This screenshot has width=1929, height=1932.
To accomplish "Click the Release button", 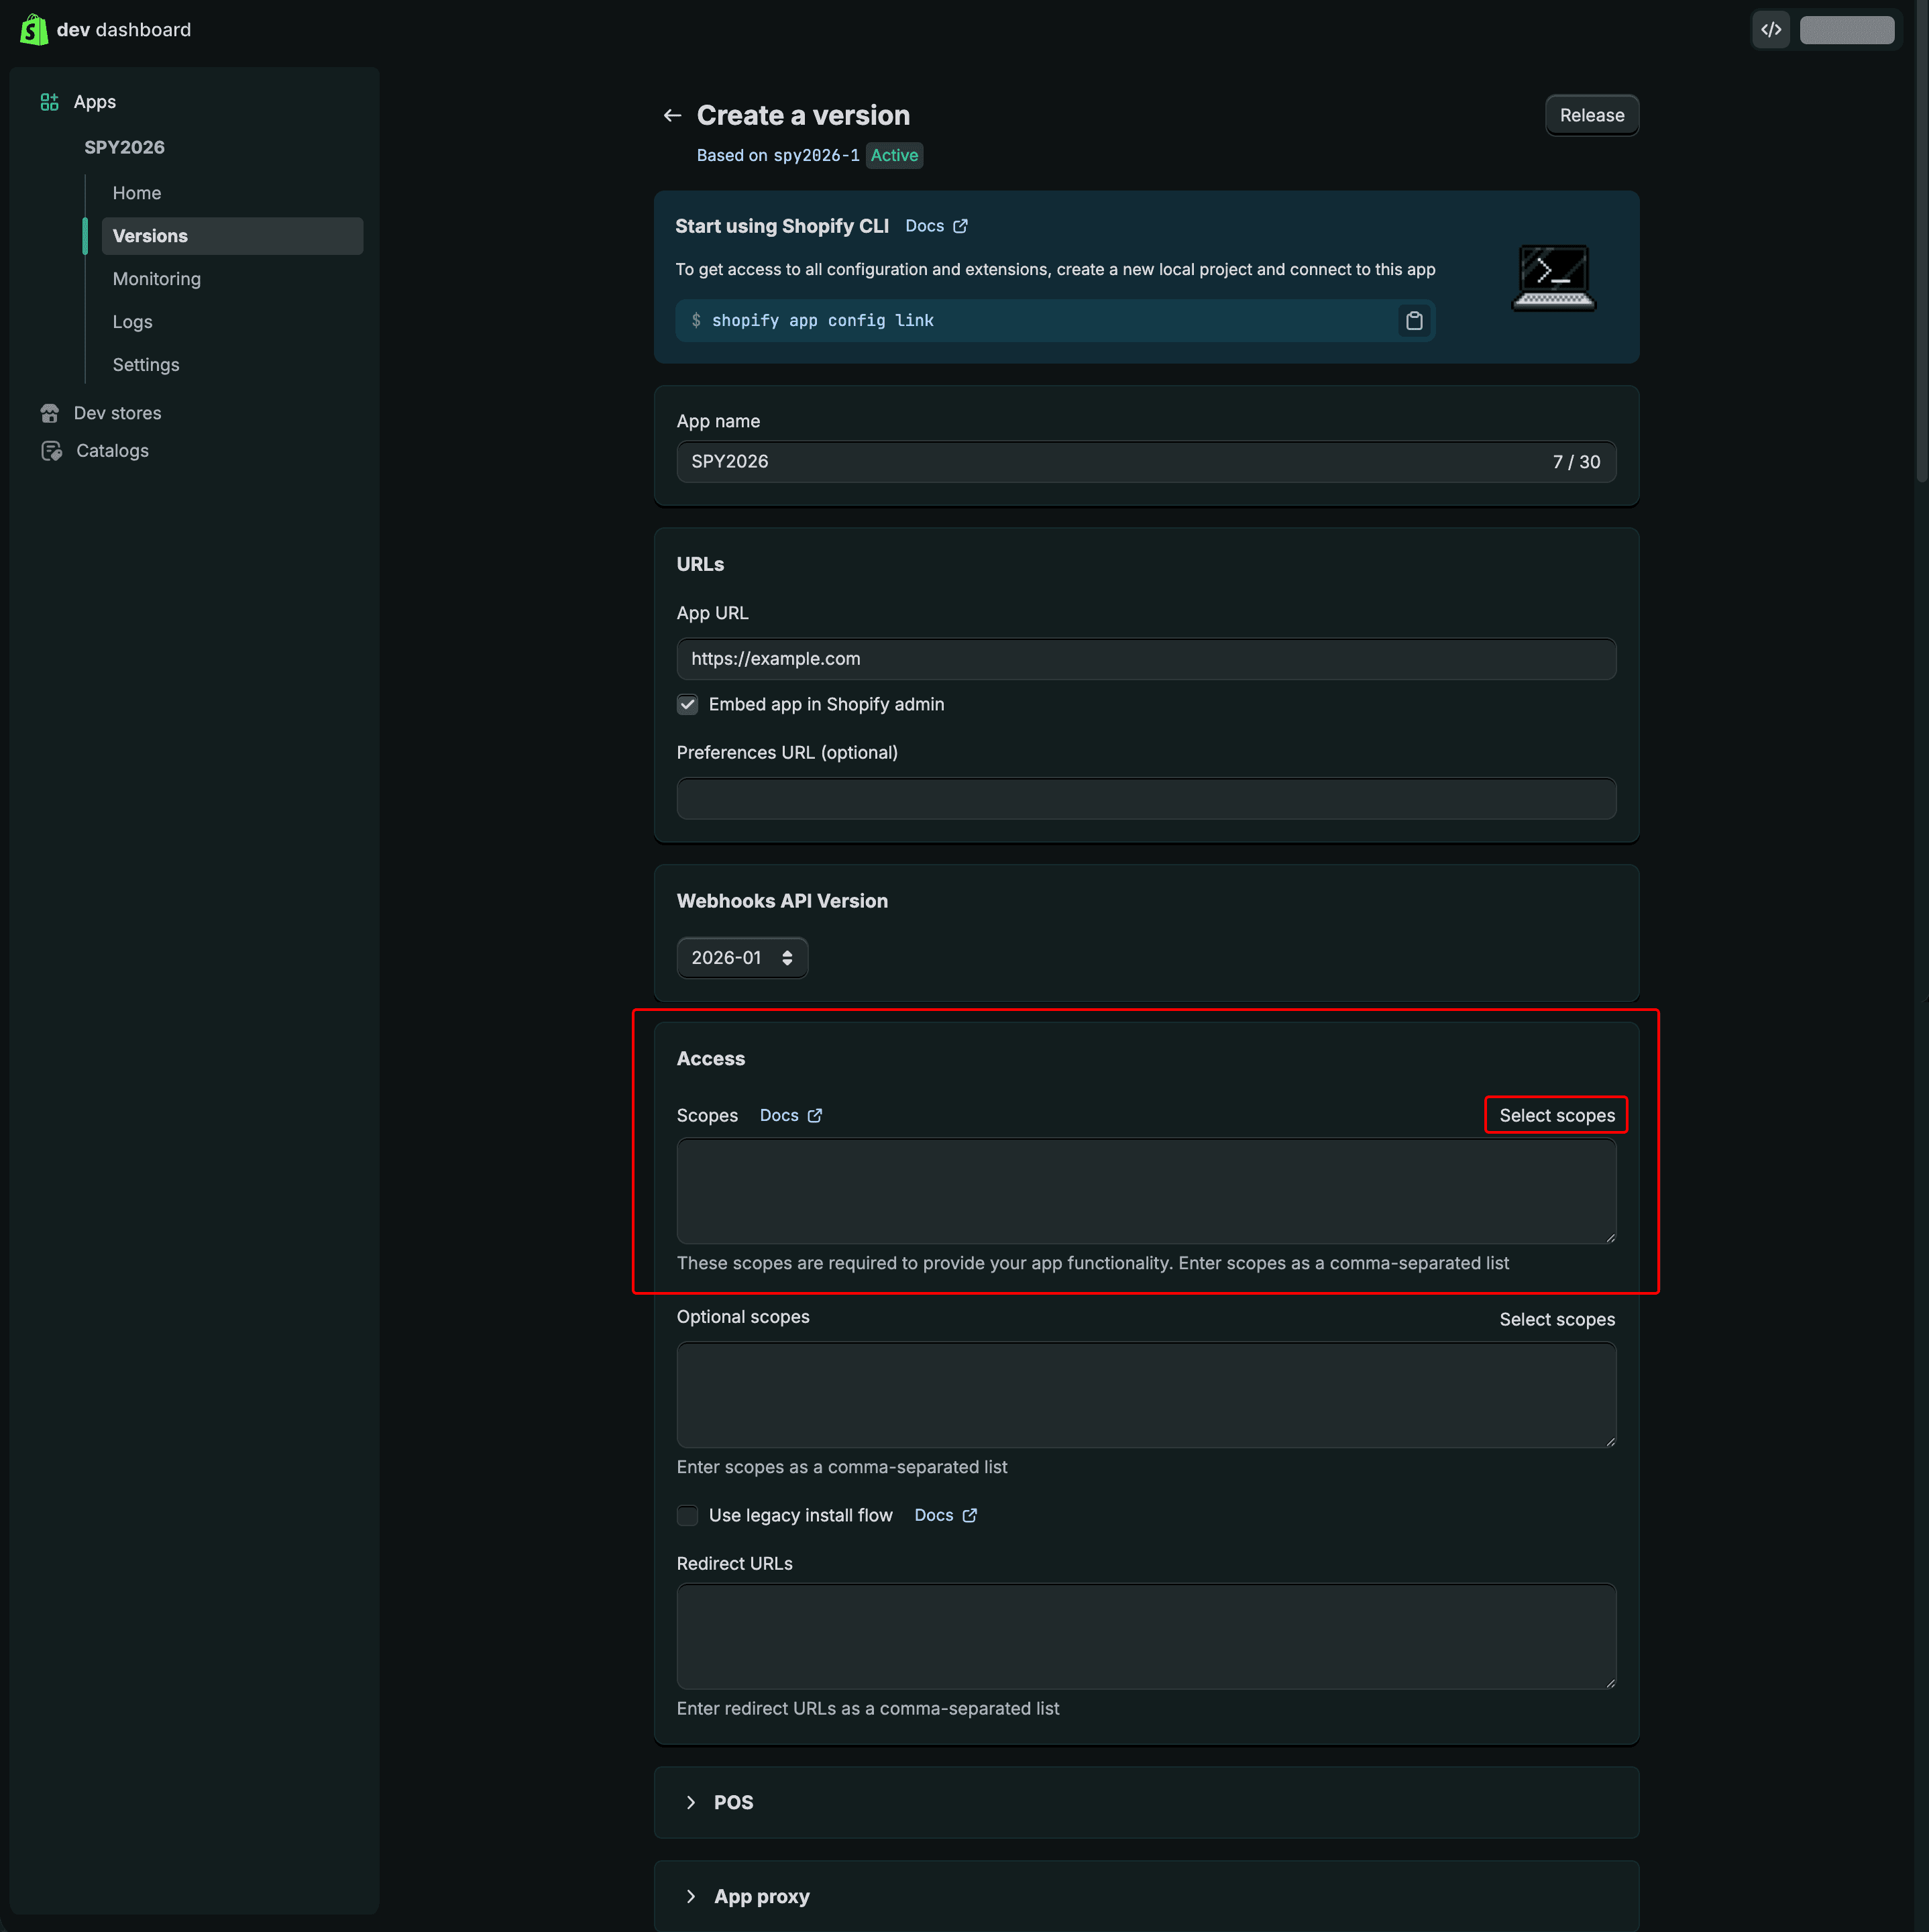I will click(1591, 116).
